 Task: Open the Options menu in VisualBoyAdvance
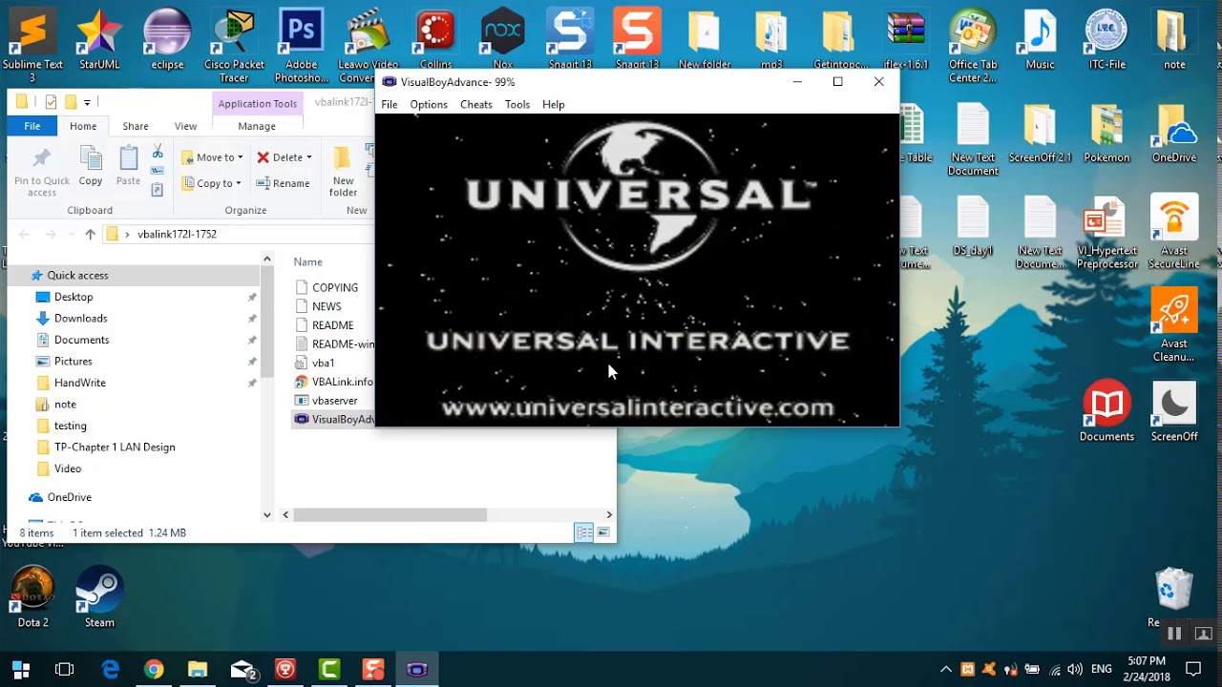click(429, 104)
